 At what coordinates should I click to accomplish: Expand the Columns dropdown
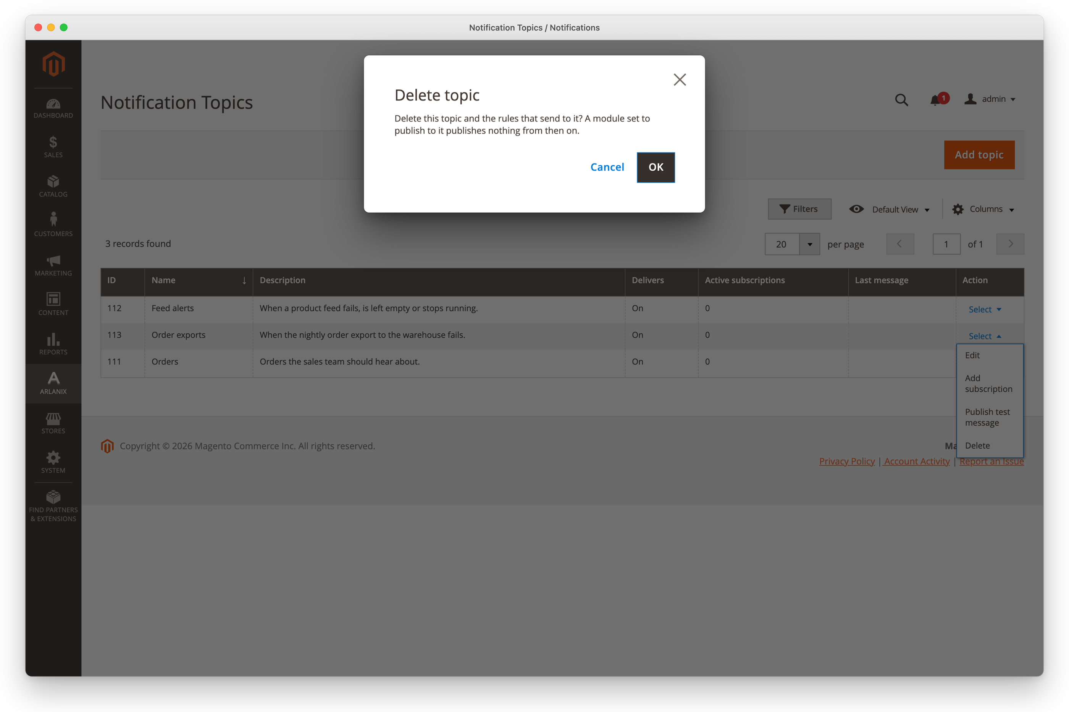click(x=983, y=209)
